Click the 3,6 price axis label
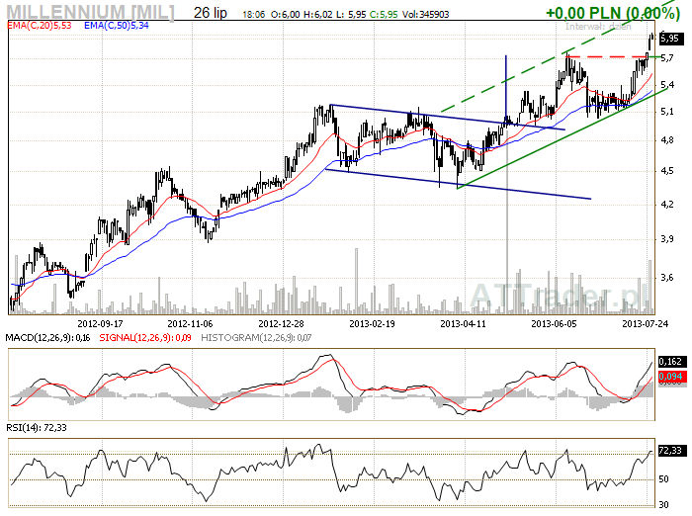This screenshot has width=692, height=516. (667, 278)
